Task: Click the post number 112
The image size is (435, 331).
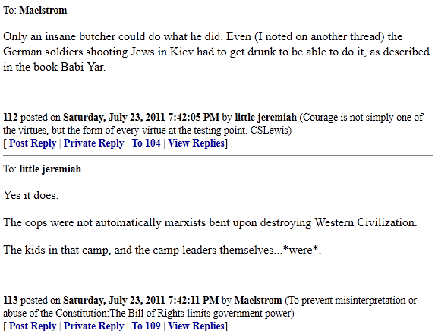Action: (x=11, y=118)
